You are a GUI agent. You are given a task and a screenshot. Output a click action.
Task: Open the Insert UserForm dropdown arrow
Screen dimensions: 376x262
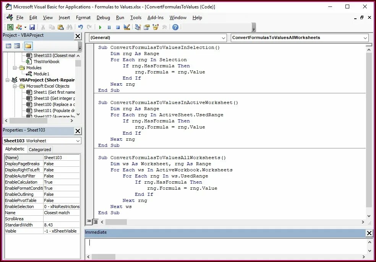25,27
